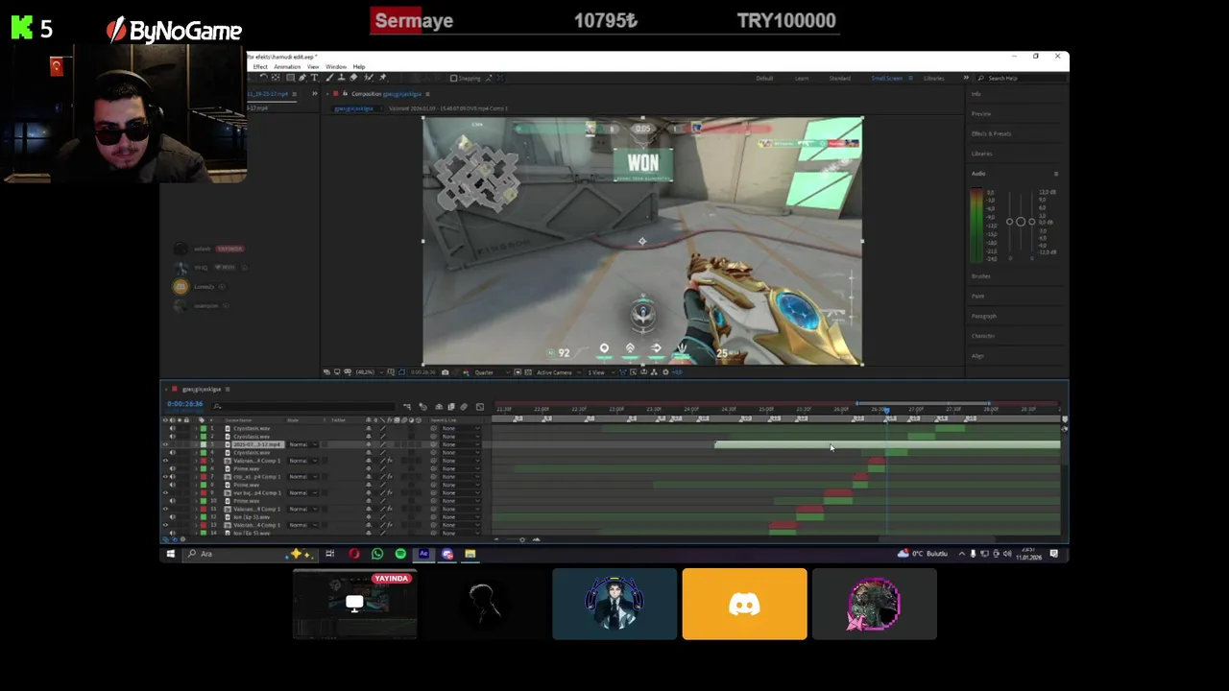Screen dimensions: 1229x691
Task: Click the timeline layer search field
Action: 303,407
